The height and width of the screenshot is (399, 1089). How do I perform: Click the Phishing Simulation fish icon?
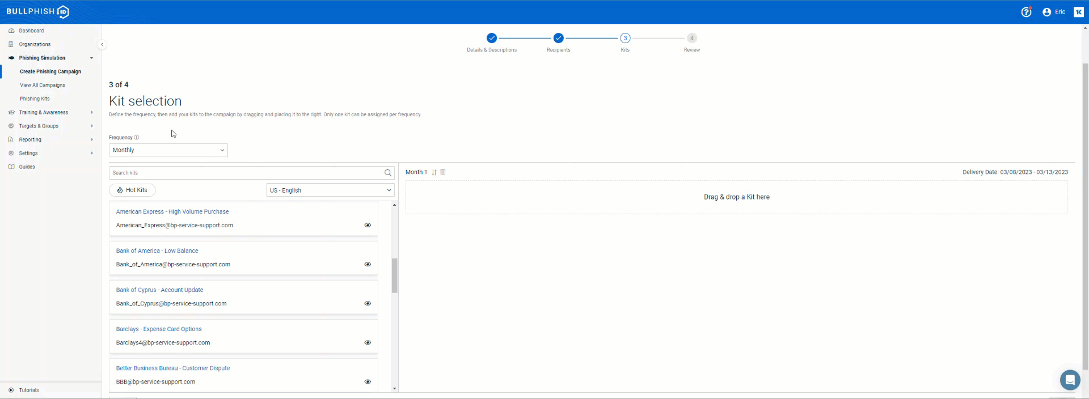click(x=11, y=58)
